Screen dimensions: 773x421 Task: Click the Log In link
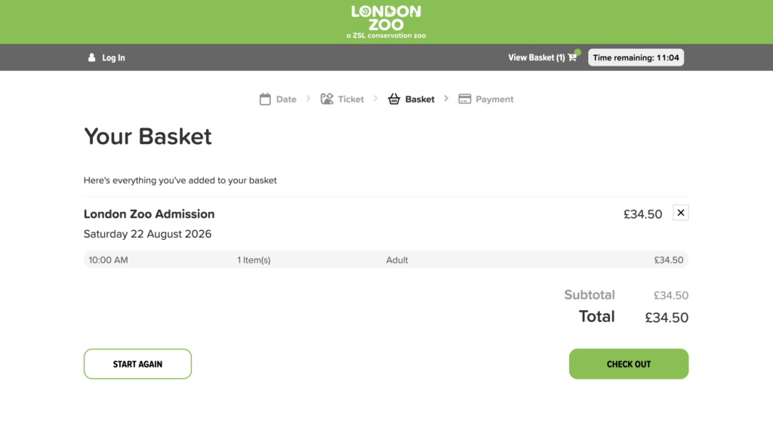tap(113, 57)
